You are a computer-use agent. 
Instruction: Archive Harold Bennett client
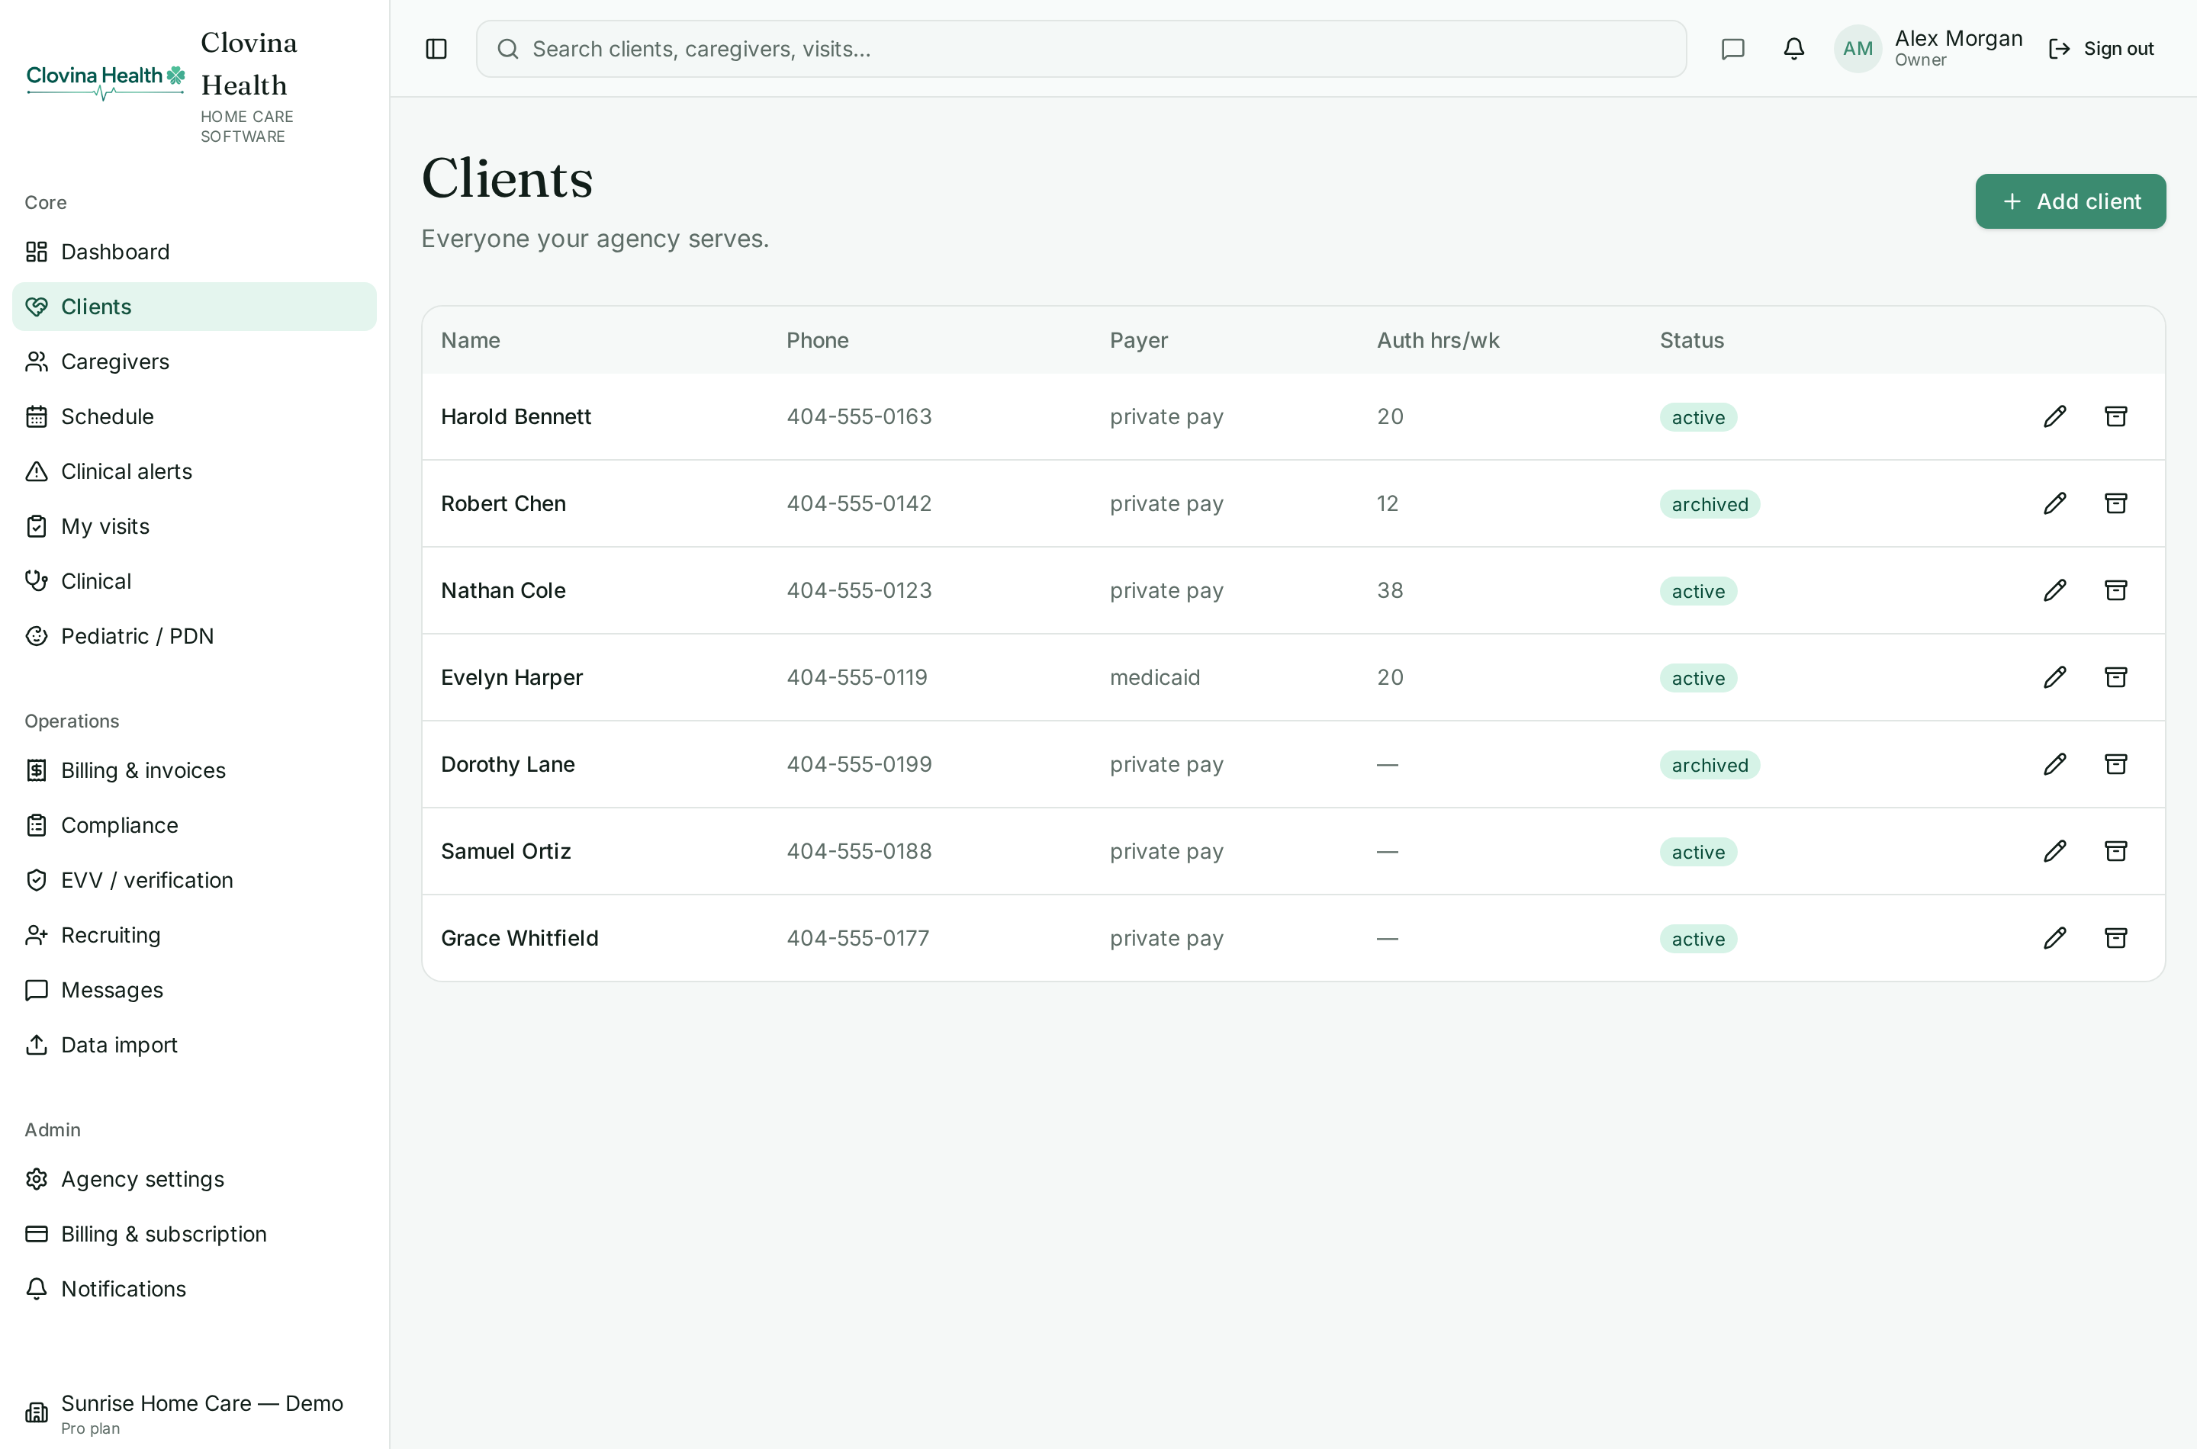tap(2115, 416)
